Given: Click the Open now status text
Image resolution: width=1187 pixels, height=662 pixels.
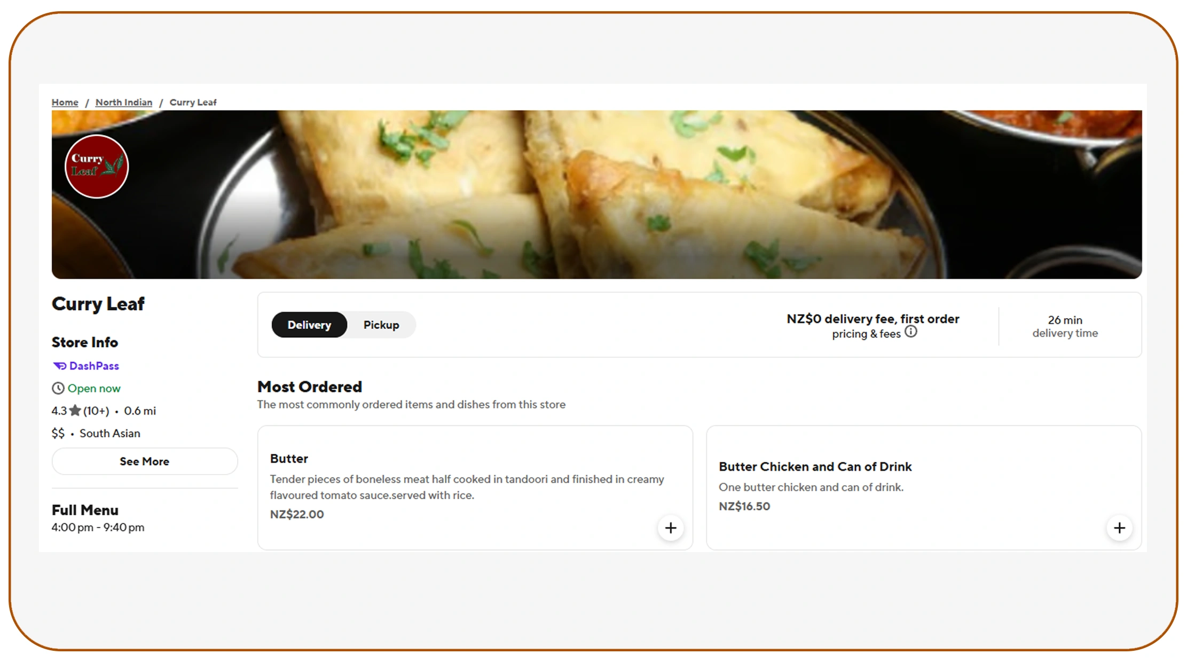Looking at the screenshot, I should pyautogui.click(x=94, y=388).
